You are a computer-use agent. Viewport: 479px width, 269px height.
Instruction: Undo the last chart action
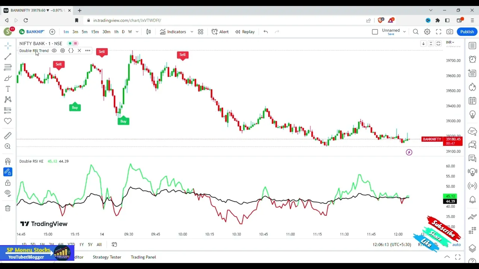(x=266, y=32)
